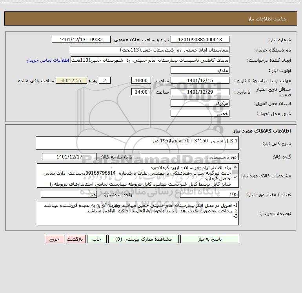
Task: Click the item specifications text area
Action: click(138, 175)
